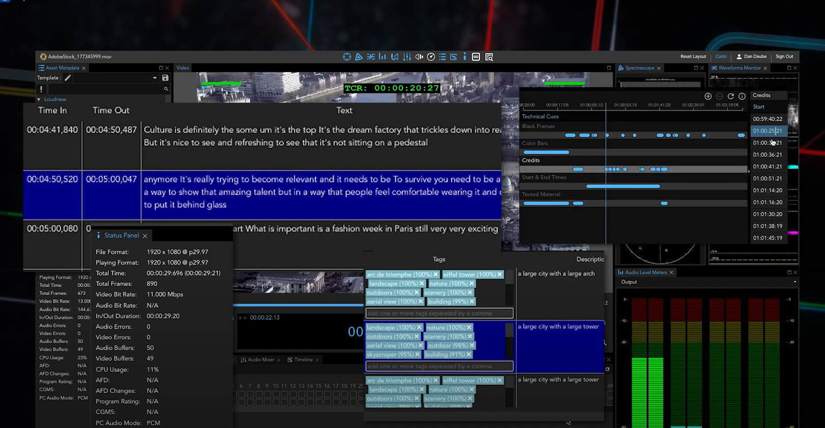This screenshot has height=428, width=825.
Task: Click the Reset Layout button
Action: (693, 56)
